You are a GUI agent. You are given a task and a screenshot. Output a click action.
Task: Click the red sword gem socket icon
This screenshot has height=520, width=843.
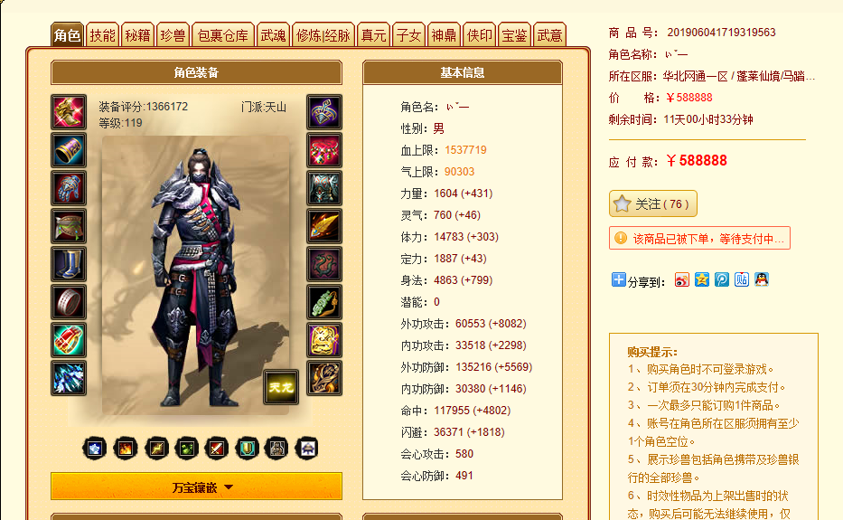click(217, 448)
